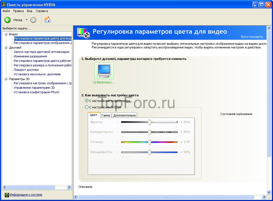Click main panel scroll-down arrow
Screen dimensions: 273x201
pos(269,192)
